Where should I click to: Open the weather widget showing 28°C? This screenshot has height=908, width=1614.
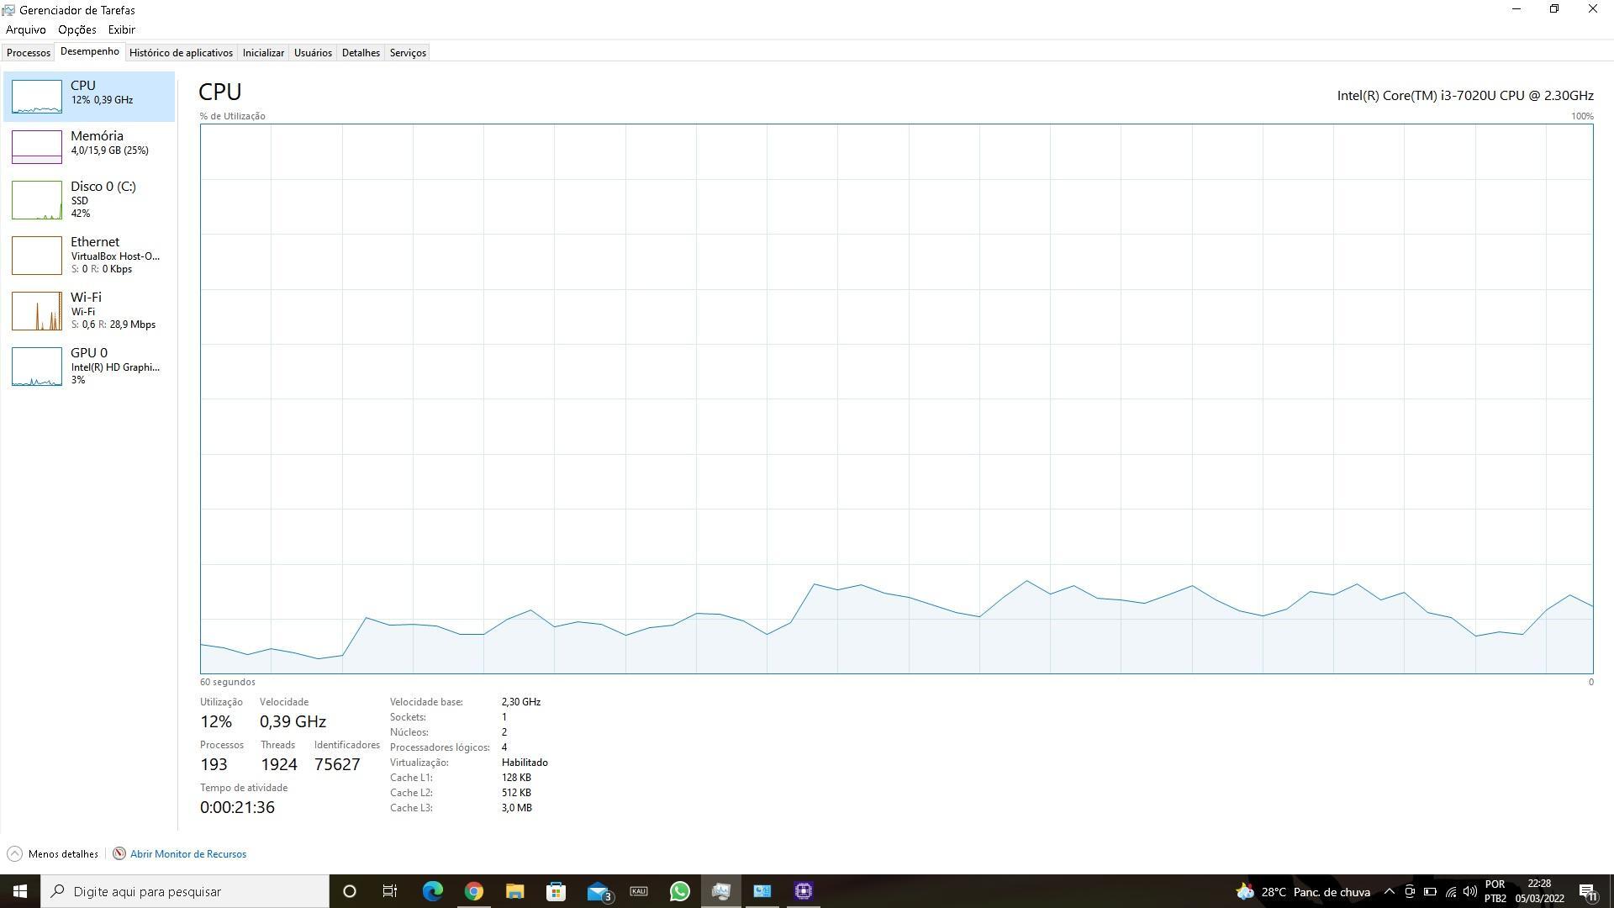coord(1303,892)
